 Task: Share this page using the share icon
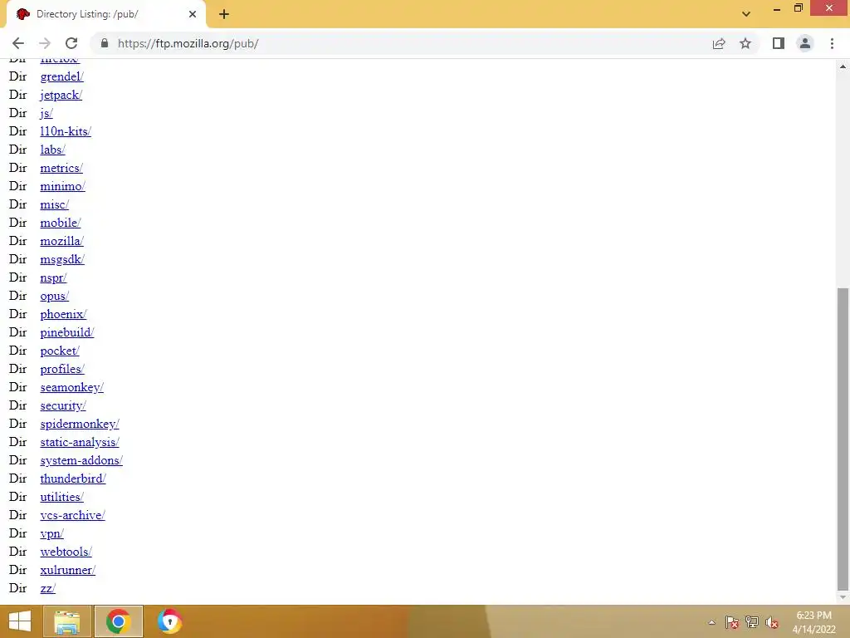tap(719, 43)
